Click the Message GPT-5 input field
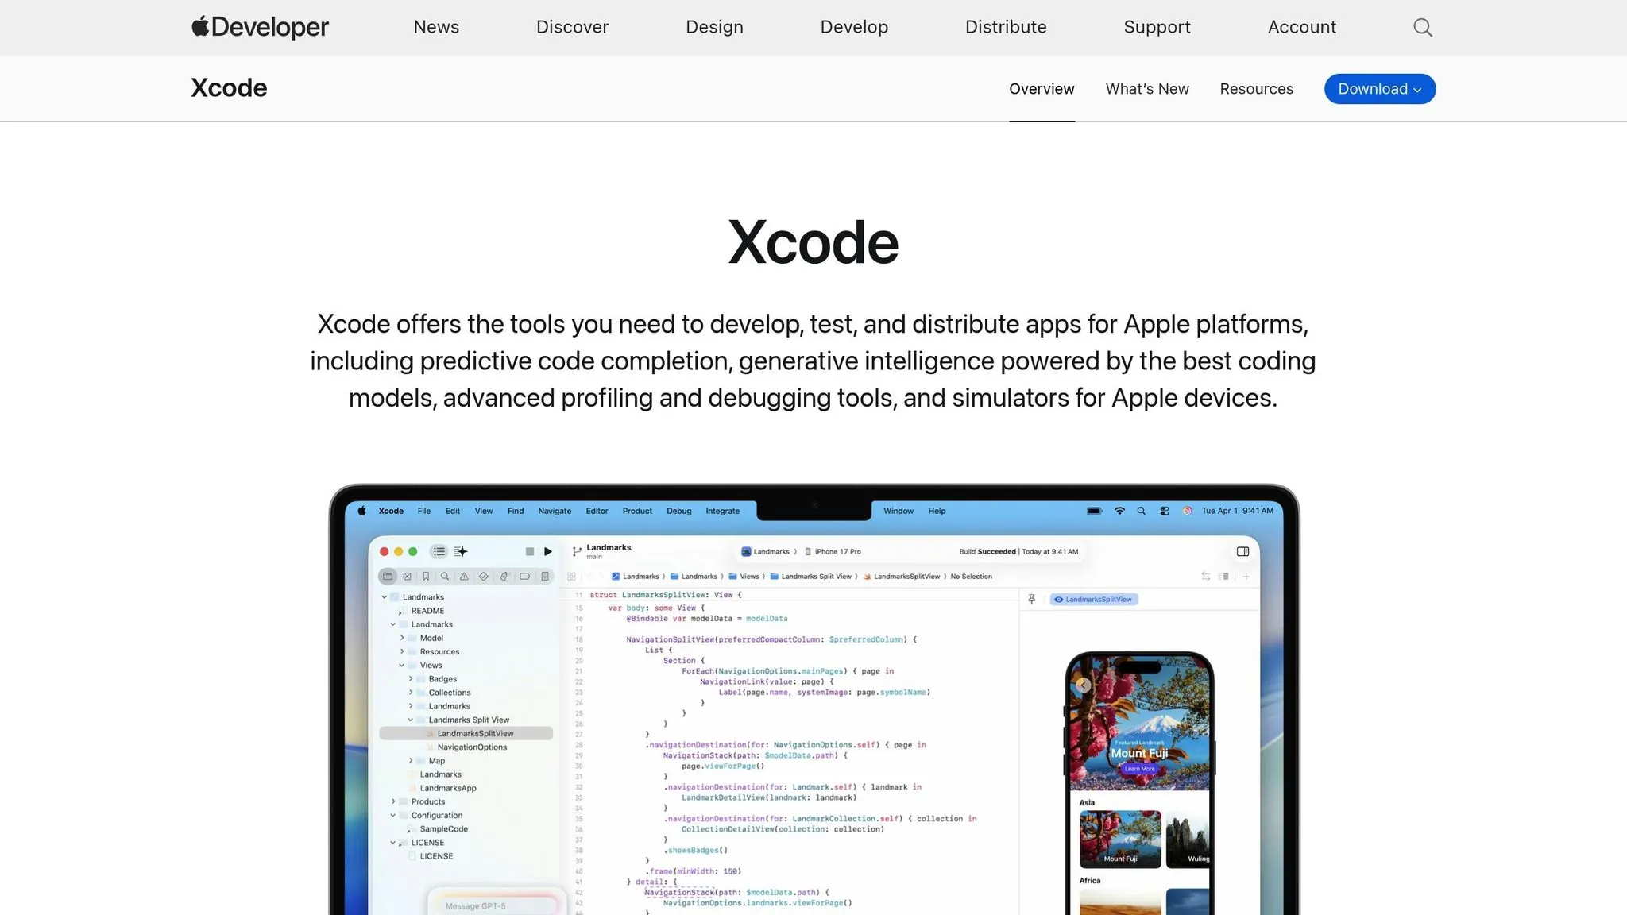 click(494, 905)
